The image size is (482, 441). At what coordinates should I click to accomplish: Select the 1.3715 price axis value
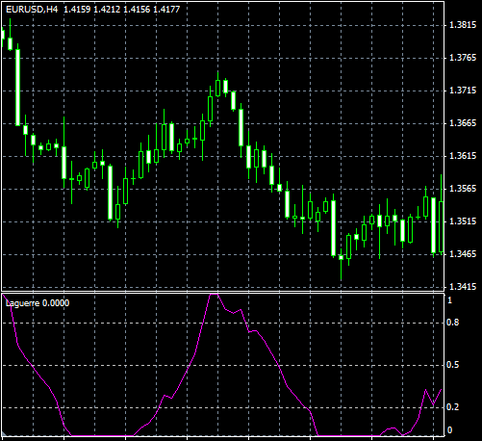[463, 91]
